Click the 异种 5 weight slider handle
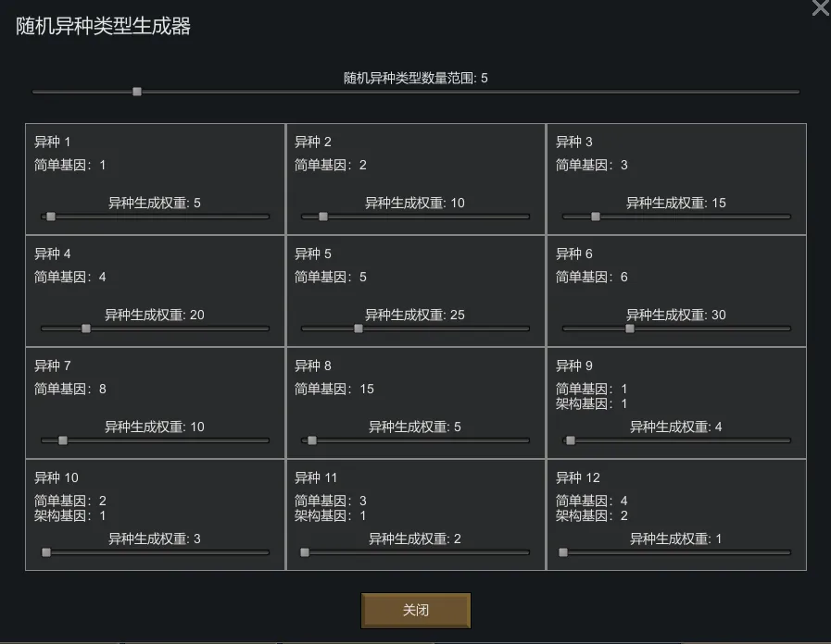831x644 pixels. 359,328
